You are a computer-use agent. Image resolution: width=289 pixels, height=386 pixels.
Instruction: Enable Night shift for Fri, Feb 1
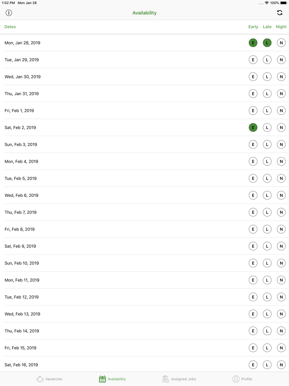281,111
